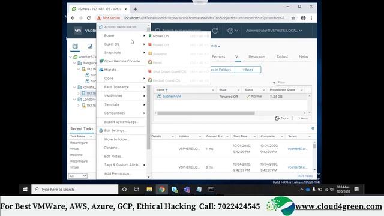Open Skype from the taskbar
Image resolution: width=384 pixels, height=216 pixels.
175,190
